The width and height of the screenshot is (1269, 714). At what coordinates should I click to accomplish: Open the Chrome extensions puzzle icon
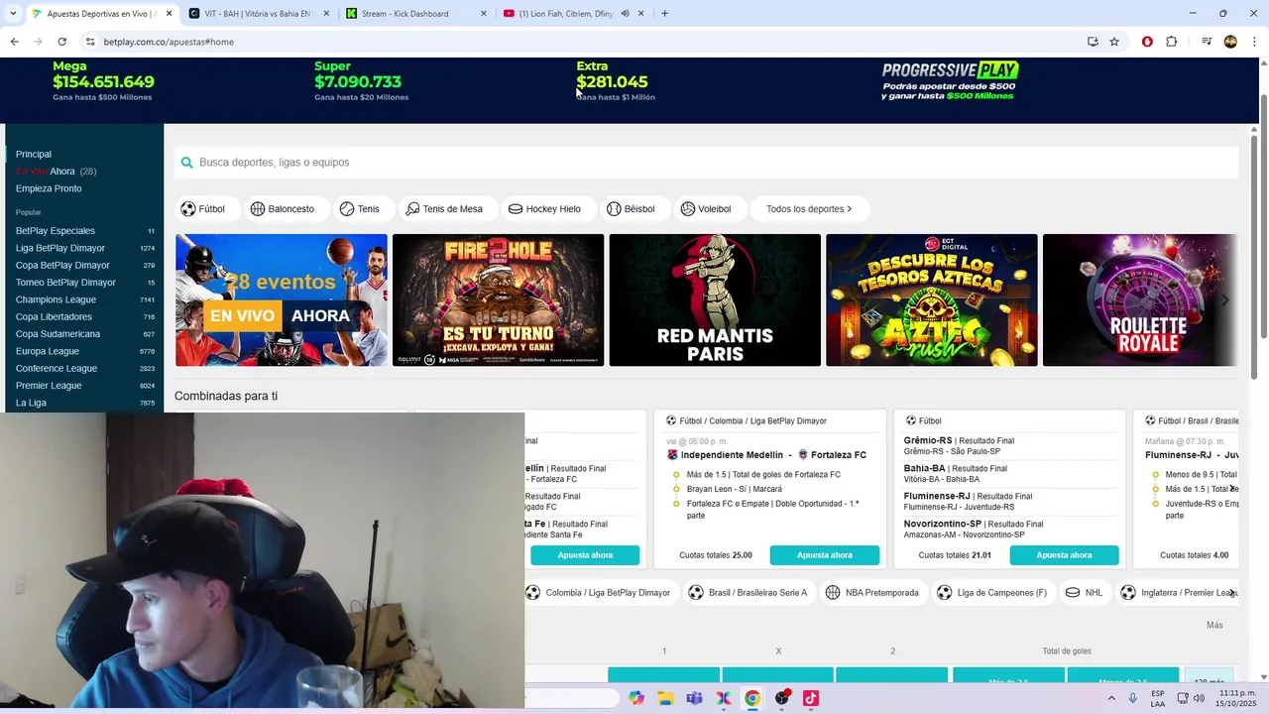[1172, 42]
